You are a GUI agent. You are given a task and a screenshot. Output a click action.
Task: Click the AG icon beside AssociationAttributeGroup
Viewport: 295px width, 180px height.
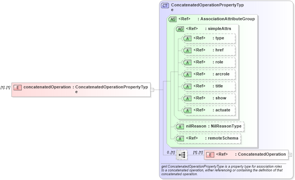172,19
